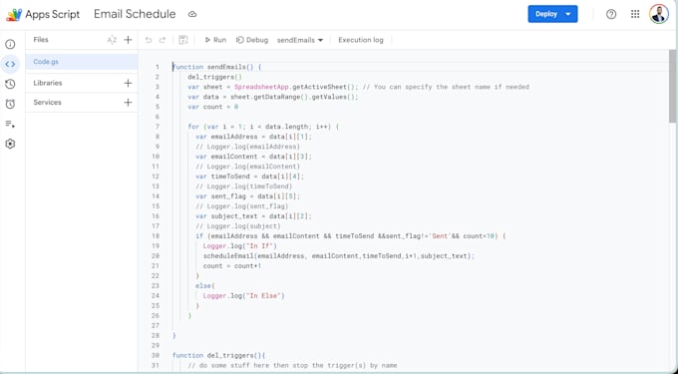Open the Google apps grid icon
Viewport: 678px width, 374px height.
tap(635, 14)
